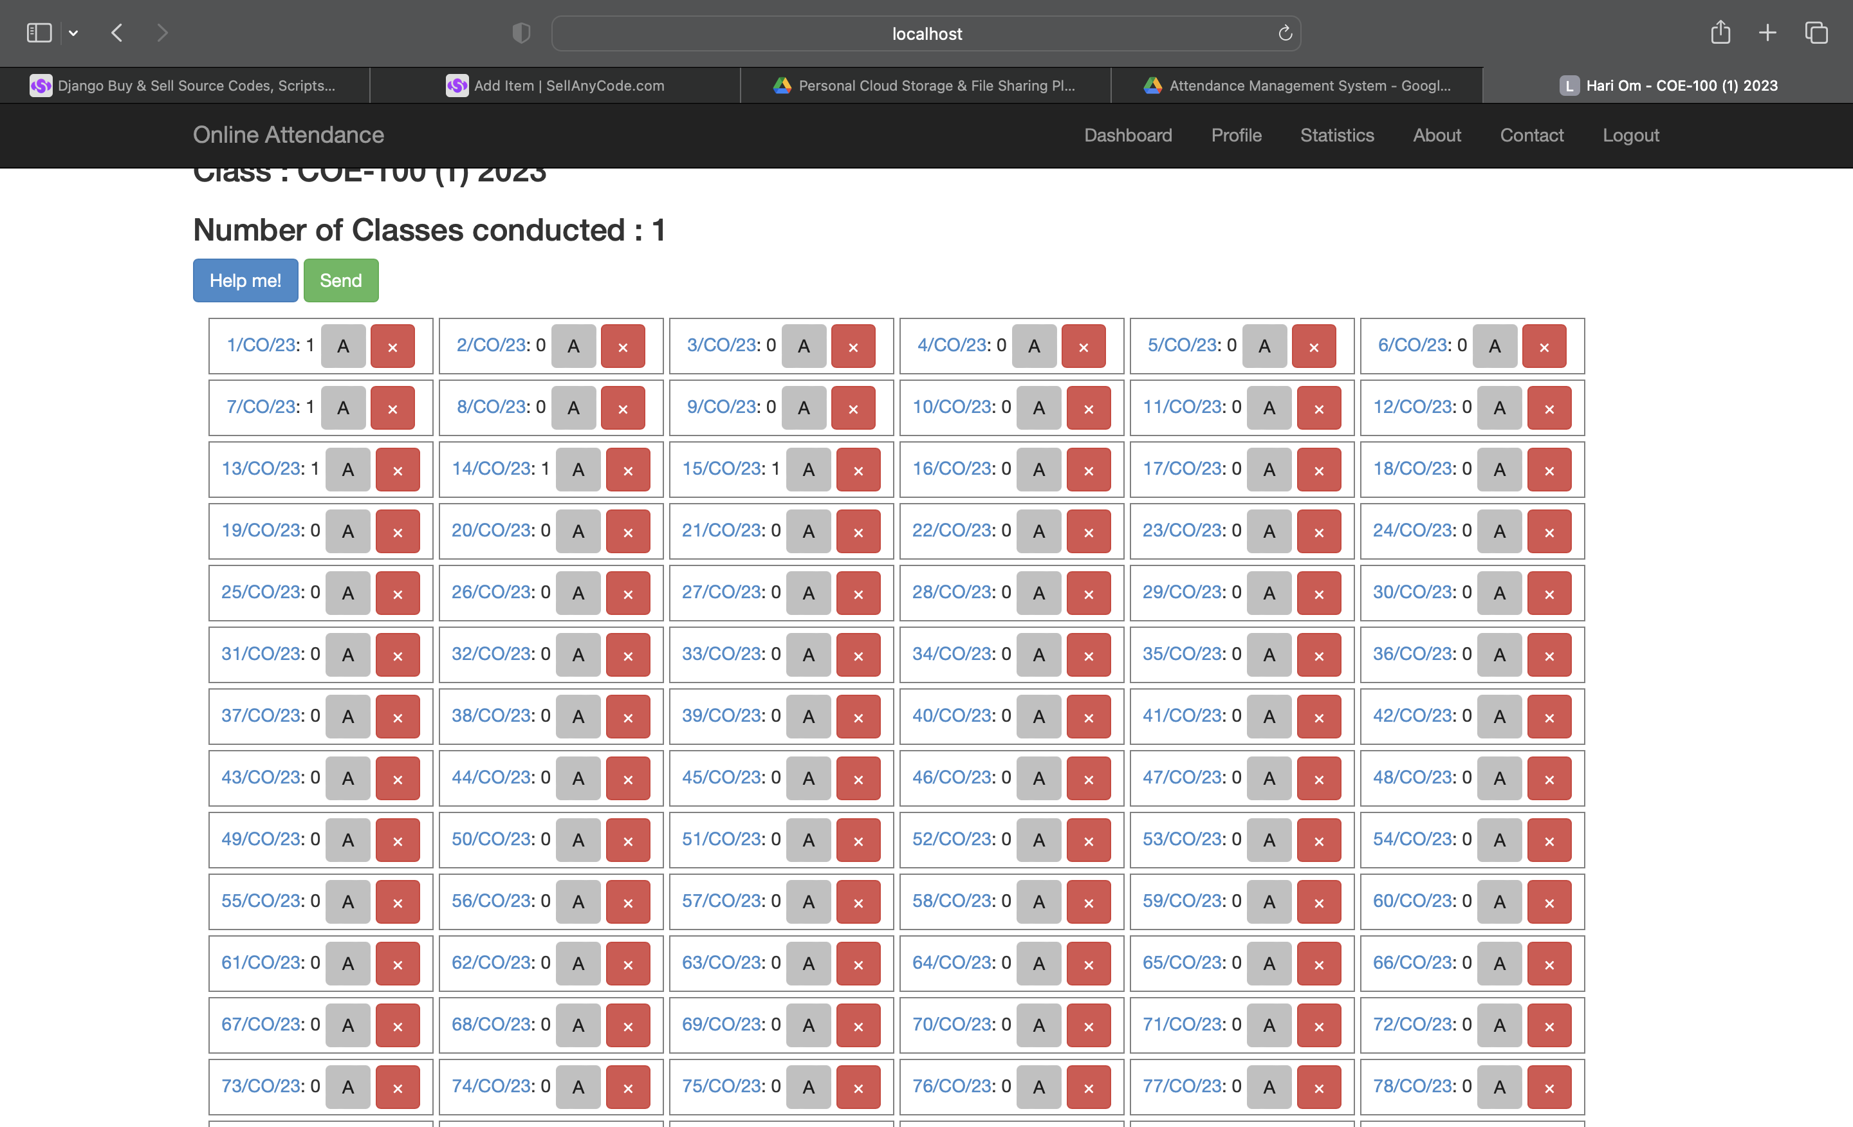This screenshot has width=1853, height=1127.
Task: Click the Share icon in the toolbar
Action: point(1720,33)
